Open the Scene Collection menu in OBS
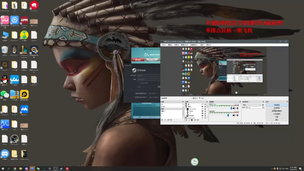The width and height of the screenshot is (304, 171). pos(194,45)
